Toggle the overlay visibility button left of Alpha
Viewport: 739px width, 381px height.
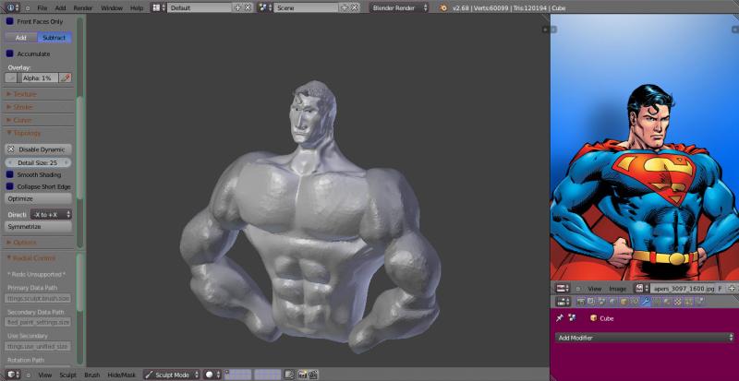click(x=10, y=78)
